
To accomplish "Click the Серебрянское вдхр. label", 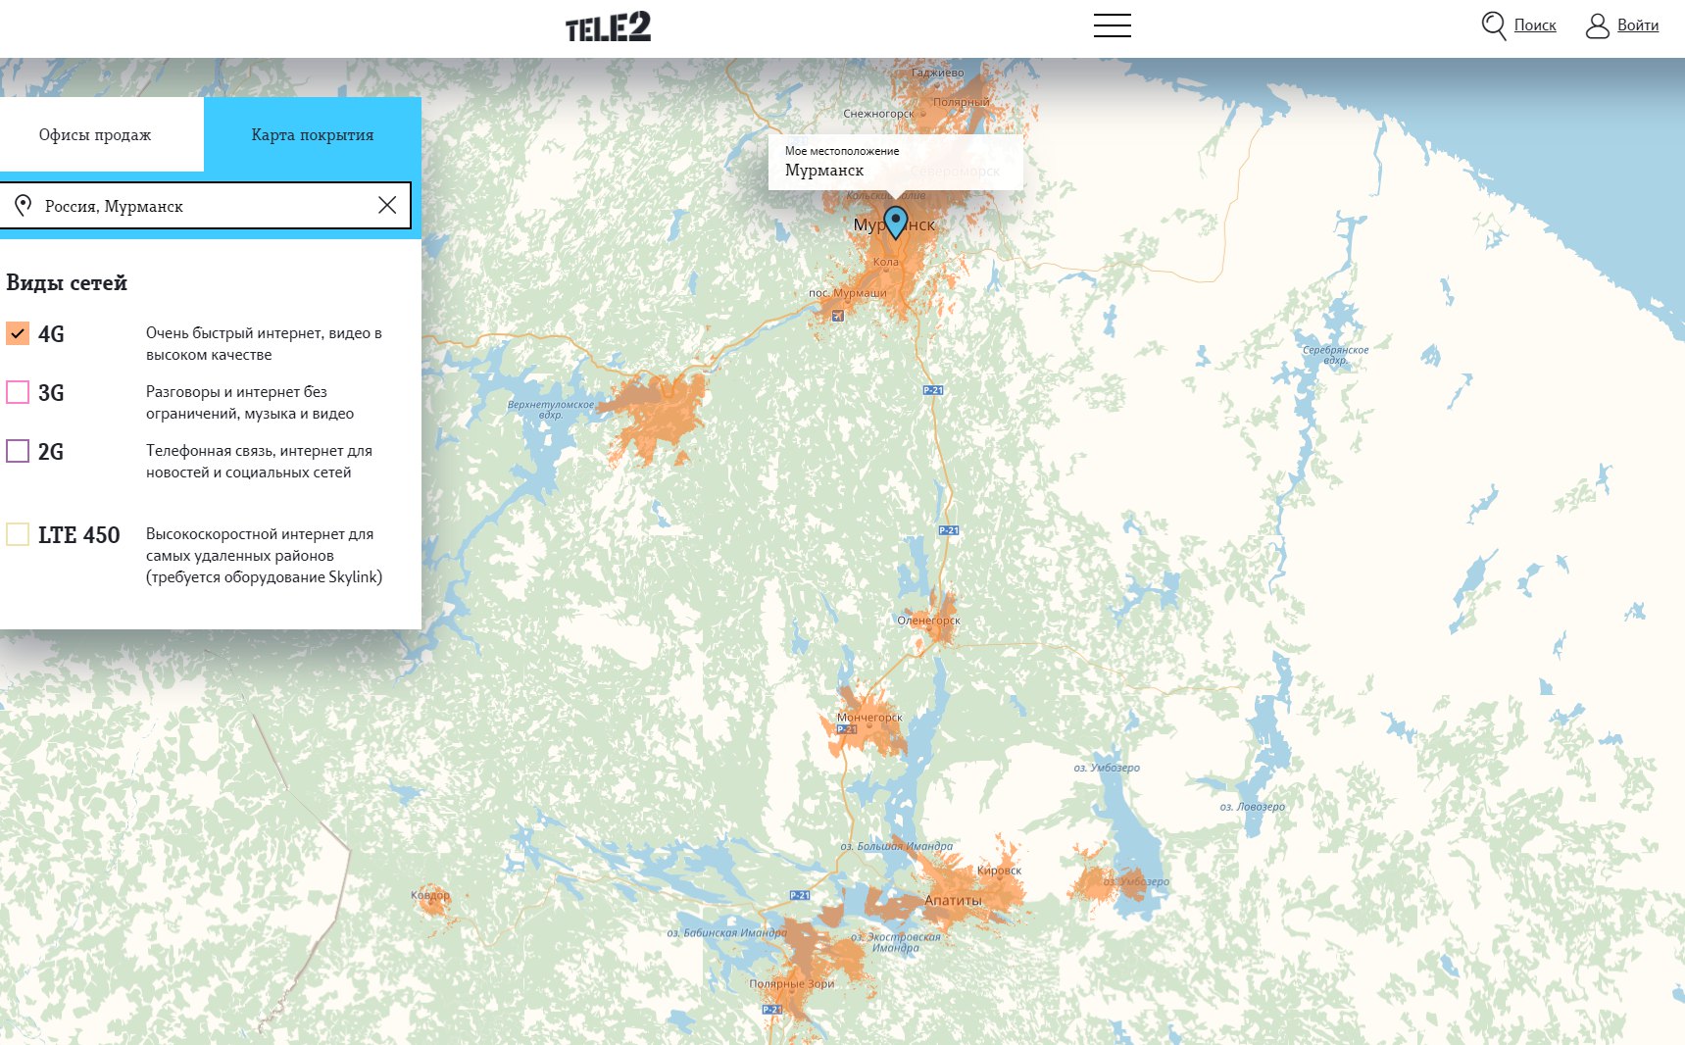I will click(1335, 355).
